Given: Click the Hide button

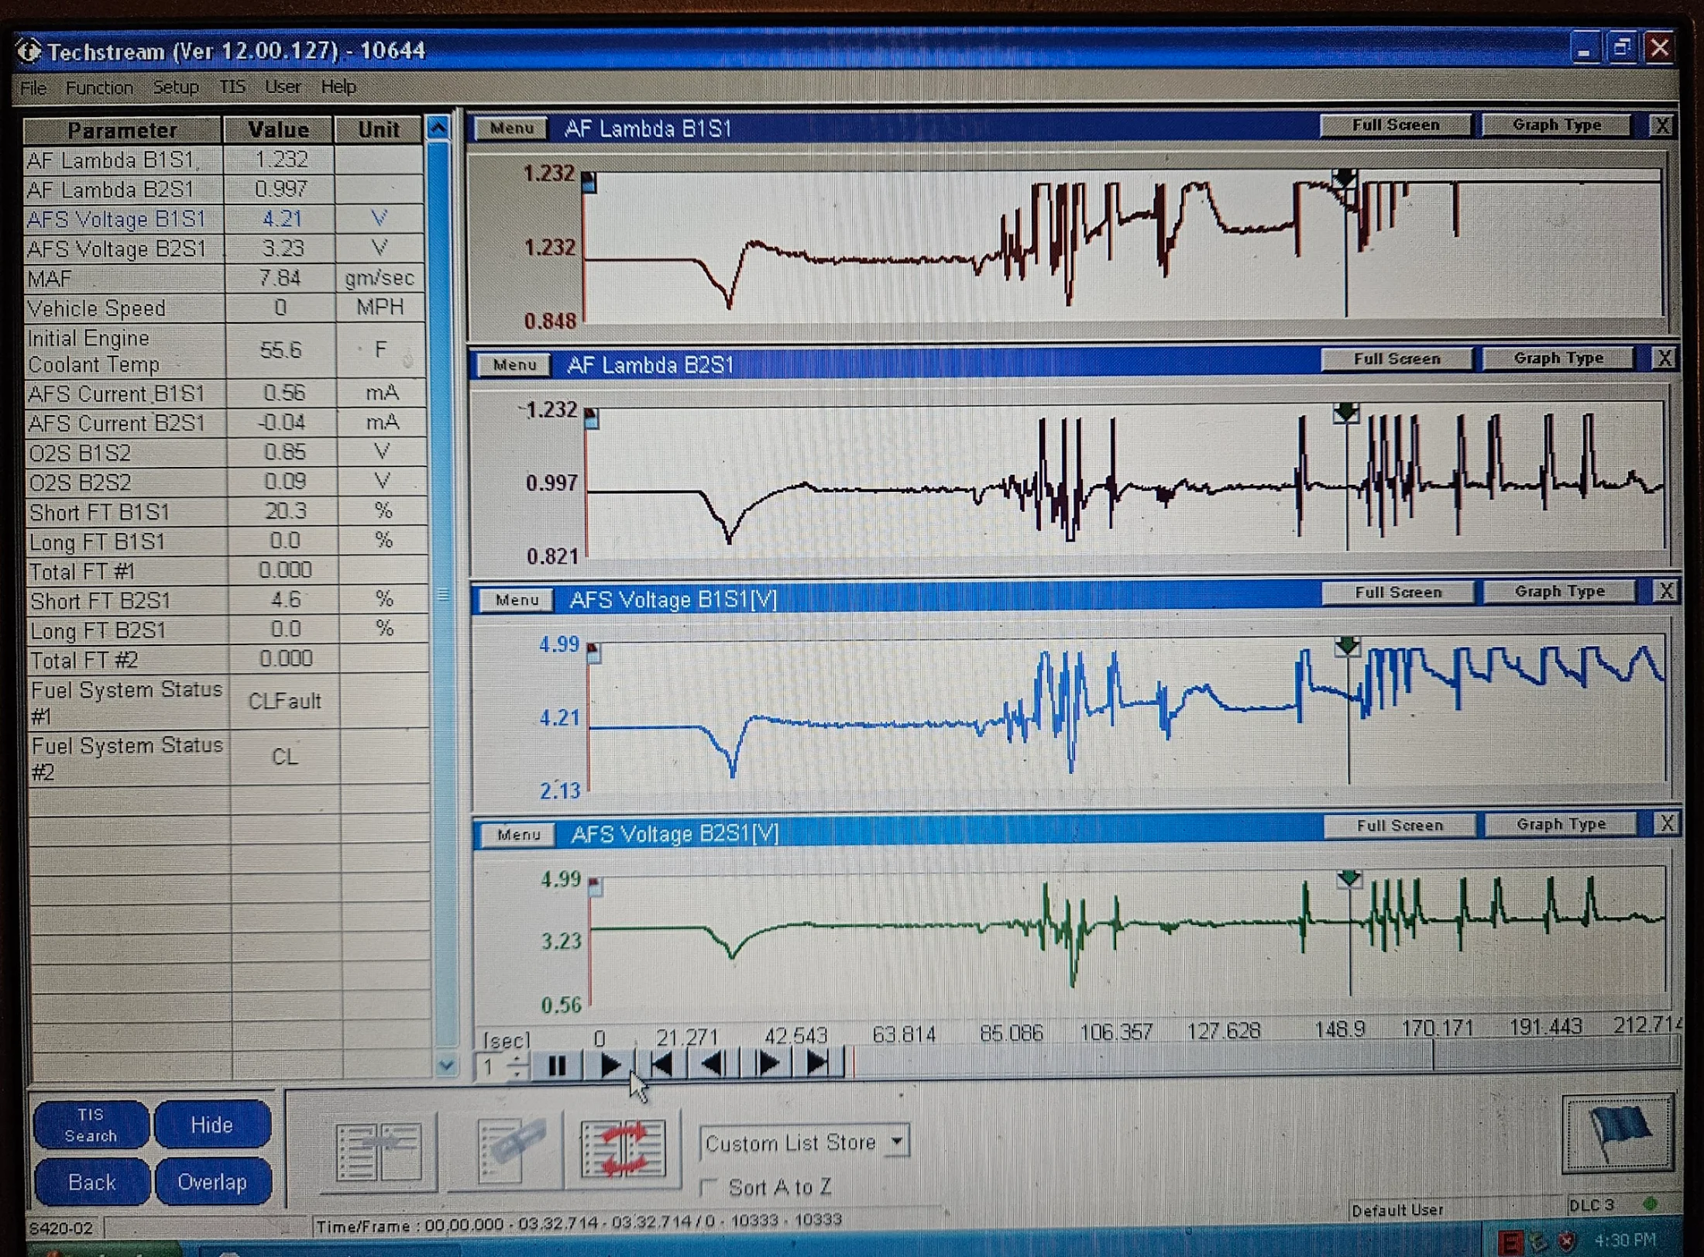Looking at the screenshot, I should coord(212,1125).
